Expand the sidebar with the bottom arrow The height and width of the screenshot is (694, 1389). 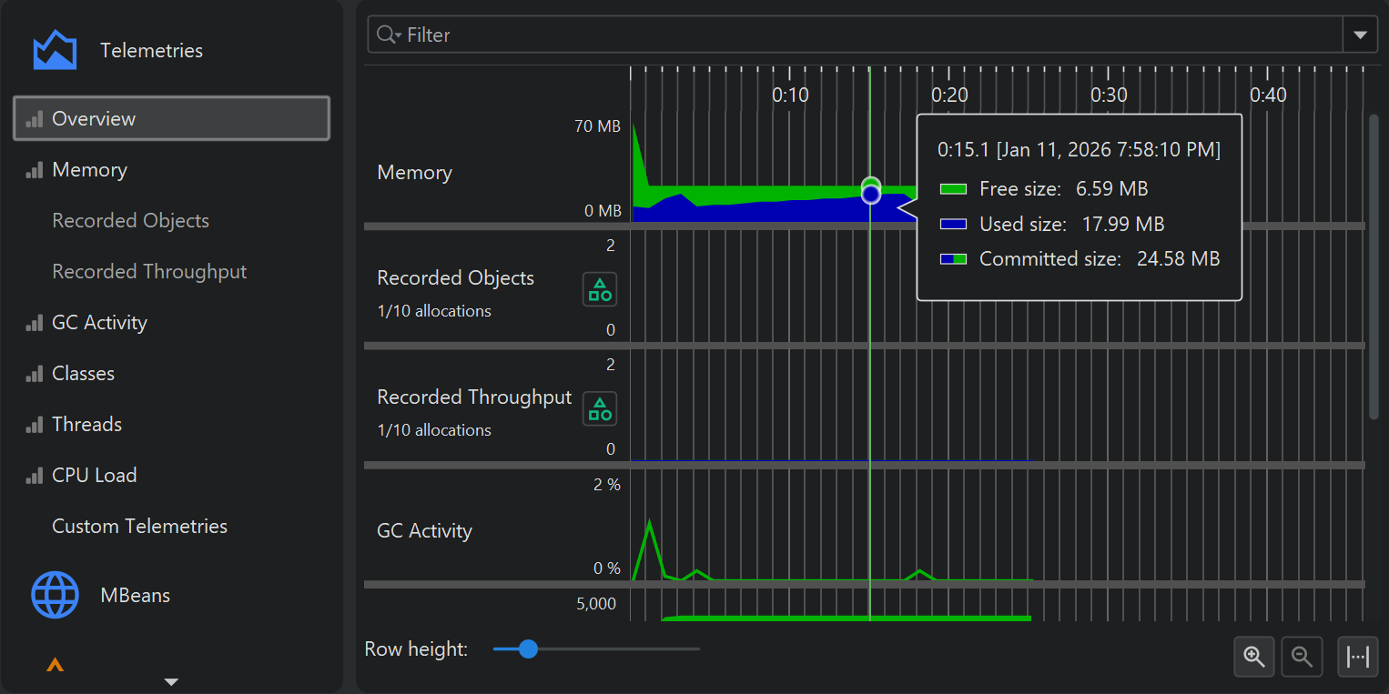(170, 681)
